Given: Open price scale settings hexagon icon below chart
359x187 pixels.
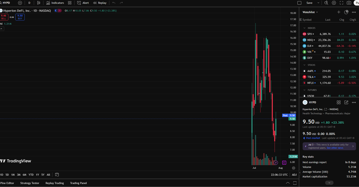Looking at the screenshot, I should click(x=293, y=168).
